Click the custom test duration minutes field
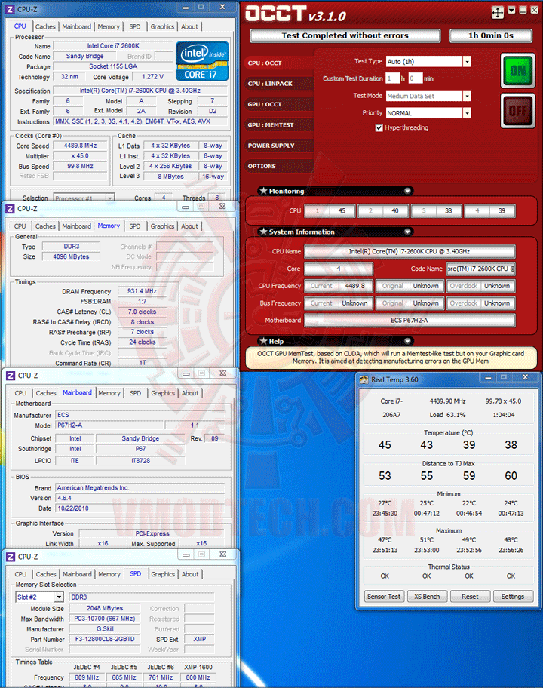Viewport: 543px width, 688px height. [x=416, y=78]
